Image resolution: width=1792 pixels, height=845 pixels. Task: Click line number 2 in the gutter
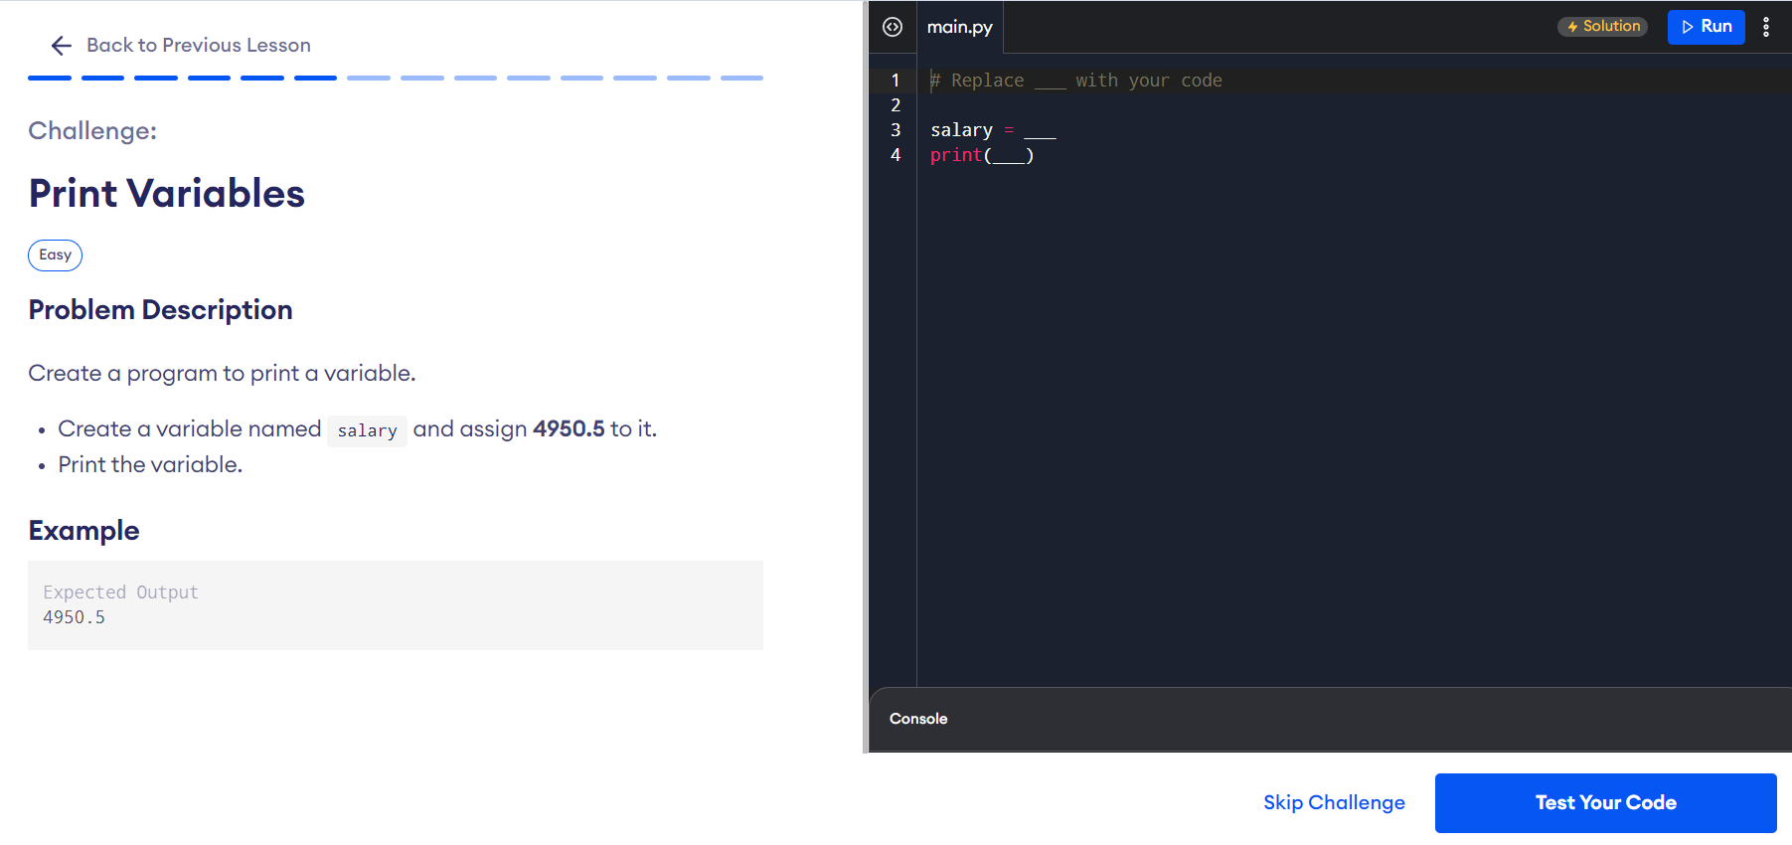[896, 105]
